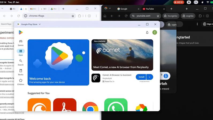Go forward in the chrome://flags window
Viewport: 213px width, 120px height.
[12, 16]
